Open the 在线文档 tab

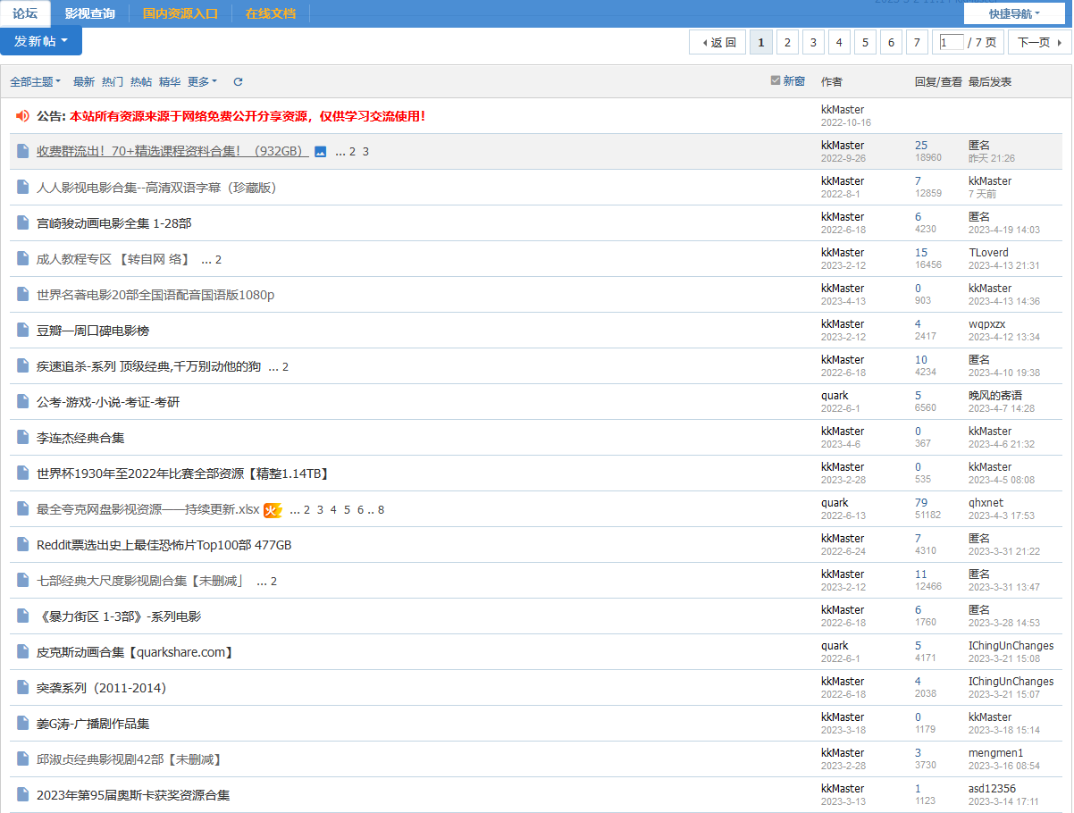[271, 13]
